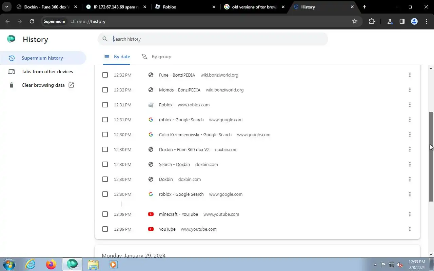Close the Roblox tab
Viewport: 434px width, 271px height.
pos(214,7)
